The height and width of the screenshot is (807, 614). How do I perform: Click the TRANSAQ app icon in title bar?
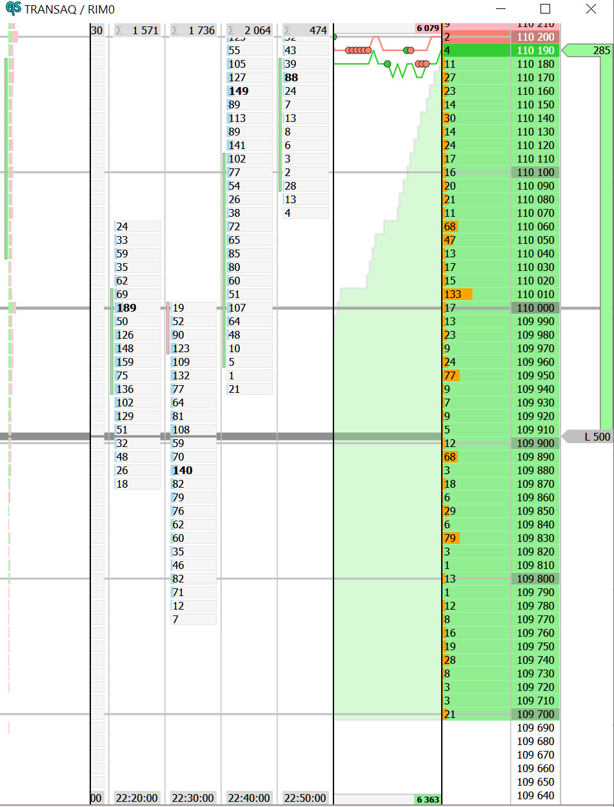[13, 9]
